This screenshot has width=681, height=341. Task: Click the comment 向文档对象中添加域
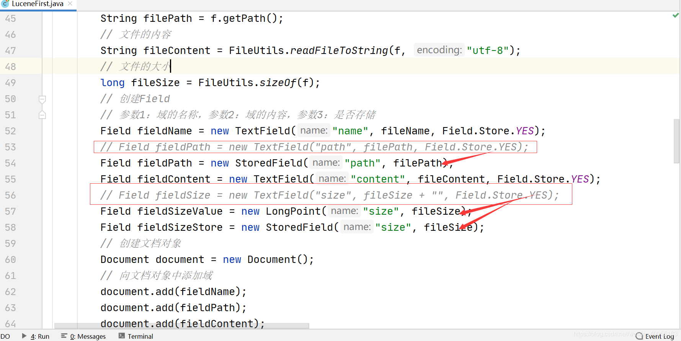[x=157, y=276]
